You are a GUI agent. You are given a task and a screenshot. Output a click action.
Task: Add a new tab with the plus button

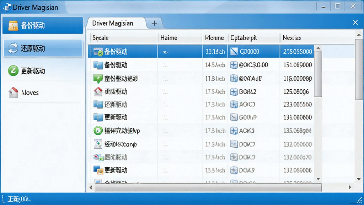(154, 23)
